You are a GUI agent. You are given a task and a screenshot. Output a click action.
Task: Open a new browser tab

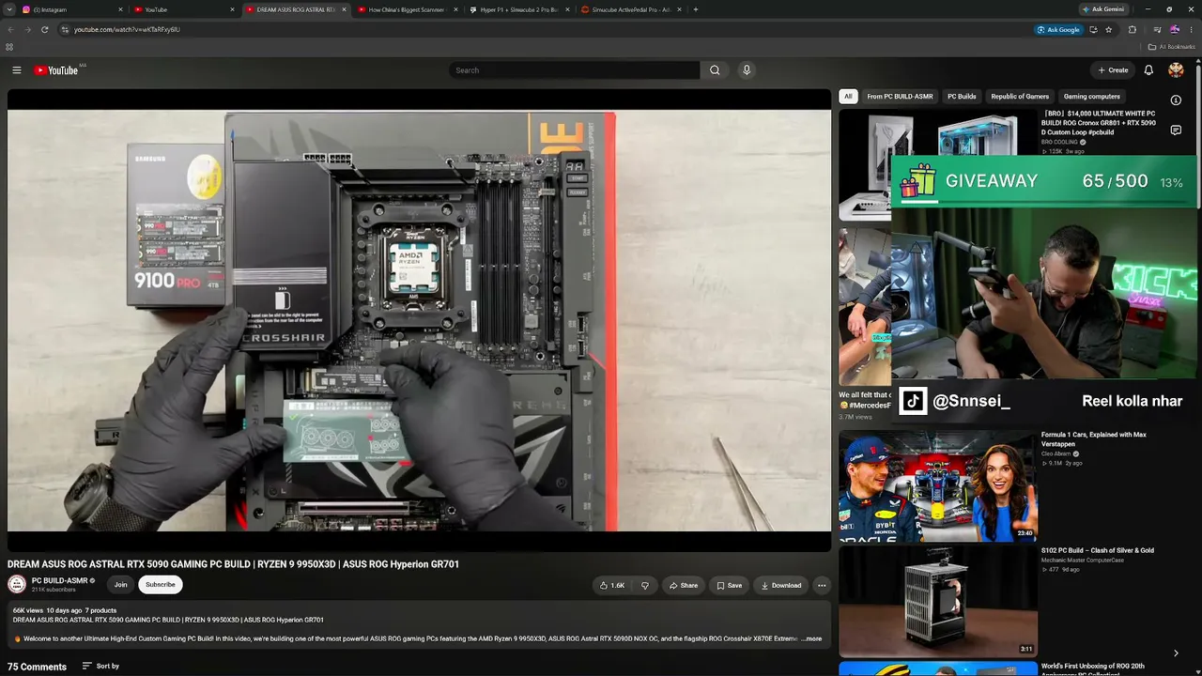[695, 9]
